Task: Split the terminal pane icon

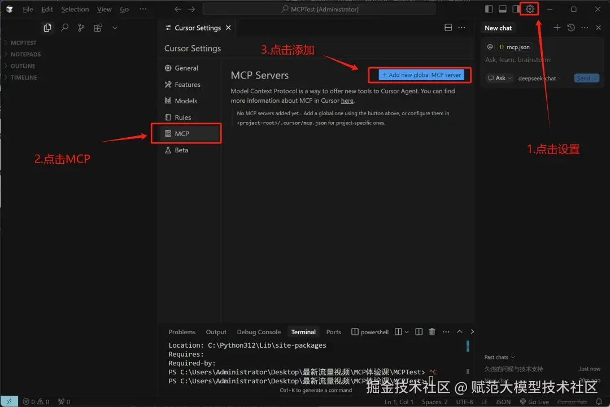Action: pyautogui.click(x=419, y=331)
